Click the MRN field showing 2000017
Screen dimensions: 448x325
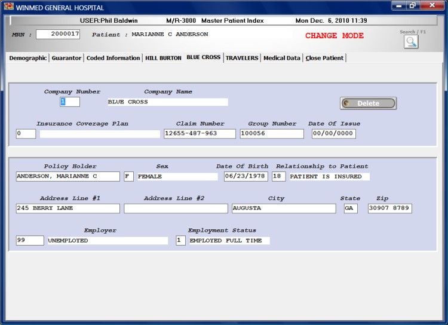58,34
